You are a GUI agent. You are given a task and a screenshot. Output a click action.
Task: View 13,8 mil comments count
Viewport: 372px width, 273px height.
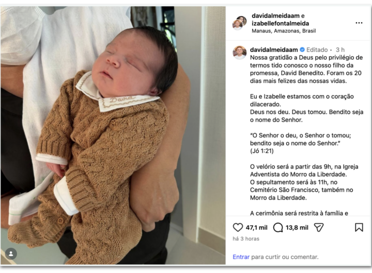tap(297, 228)
